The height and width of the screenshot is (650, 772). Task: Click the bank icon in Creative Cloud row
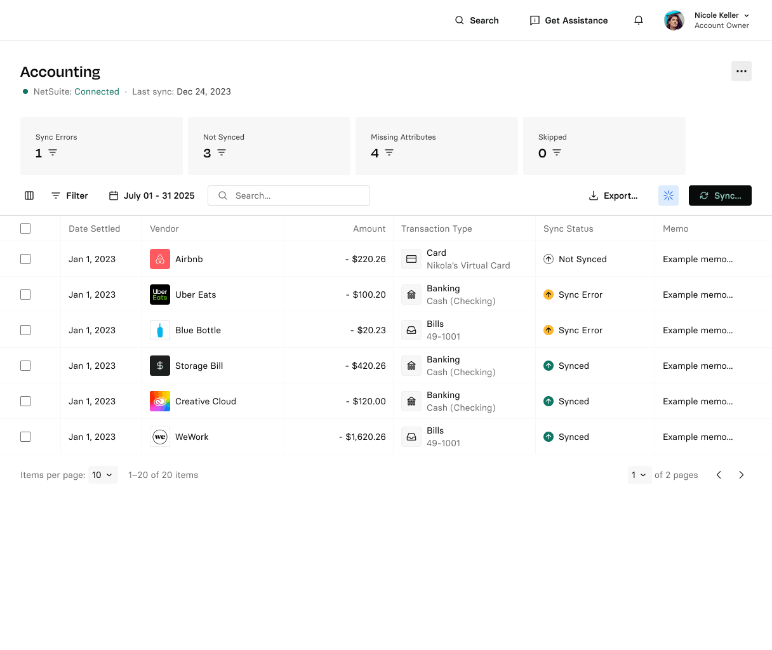411,401
